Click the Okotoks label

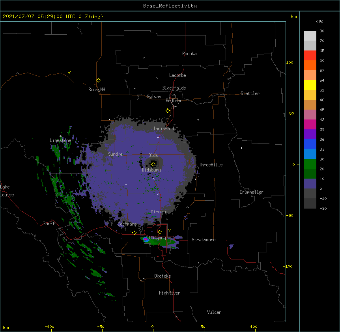coord(163,276)
